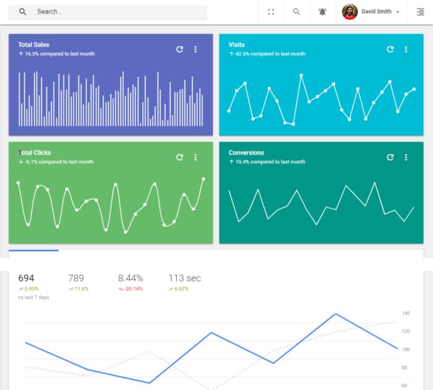Viewport: 433px width, 390px height.
Task: Refresh the Total Sales card
Action: 179,50
